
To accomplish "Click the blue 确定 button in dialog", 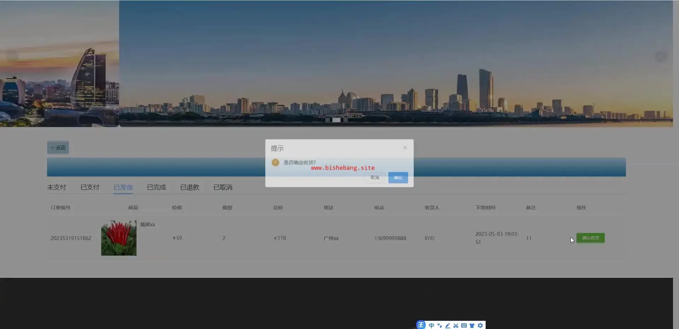I will (x=398, y=178).
